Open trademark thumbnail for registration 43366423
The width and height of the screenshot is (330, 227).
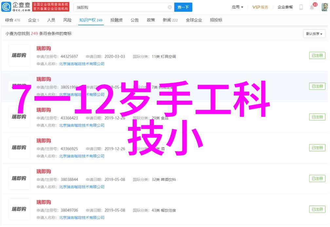point(19,117)
